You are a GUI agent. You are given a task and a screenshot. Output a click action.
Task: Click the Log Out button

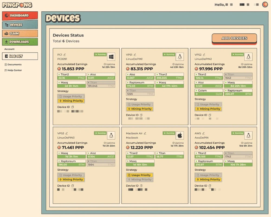(x=20, y=56)
